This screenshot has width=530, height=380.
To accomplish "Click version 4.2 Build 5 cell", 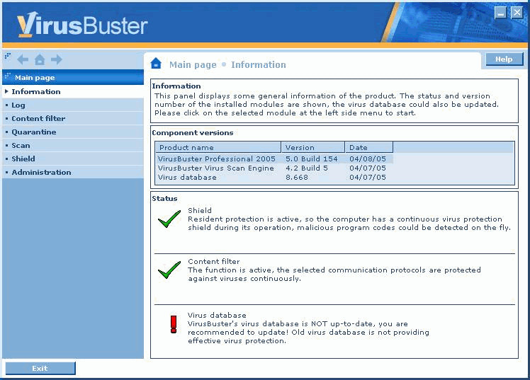I will pos(307,168).
